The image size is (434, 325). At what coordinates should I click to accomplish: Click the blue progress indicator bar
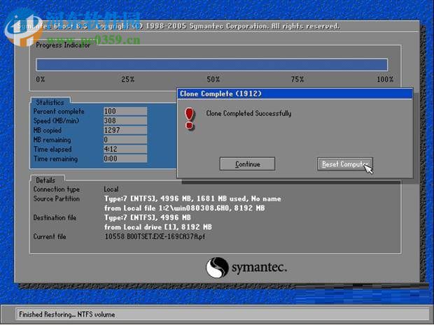211,64
